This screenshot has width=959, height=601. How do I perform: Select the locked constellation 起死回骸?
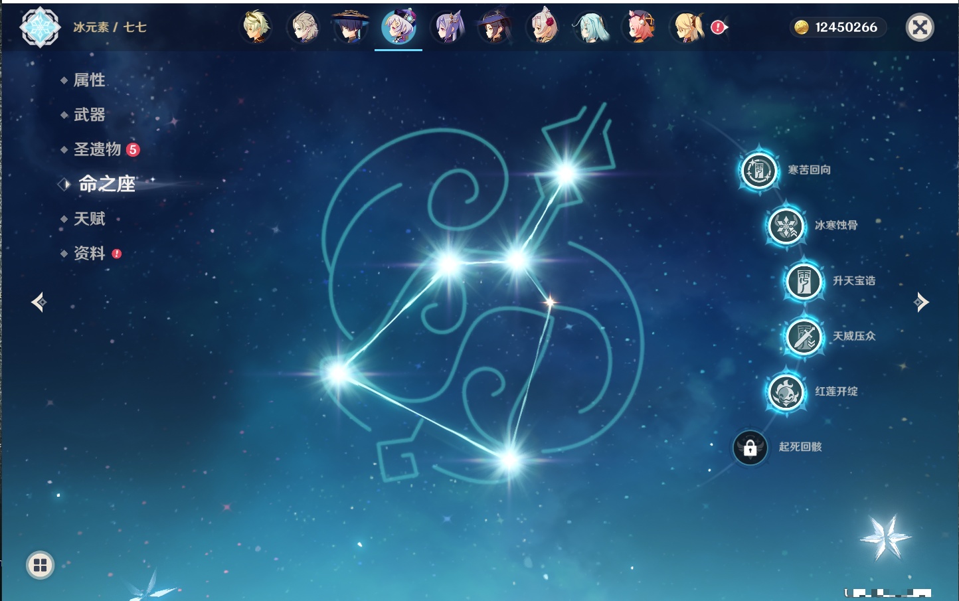pyautogui.click(x=750, y=447)
